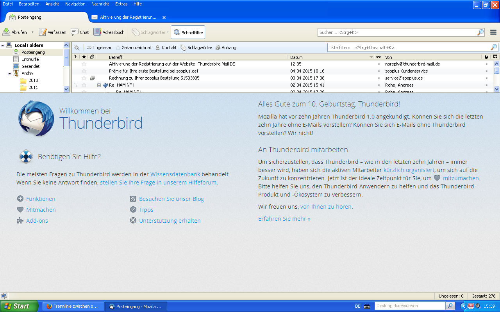Collapse the Re: HAM NF thread
This screenshot has height=312, width=500.
coord(99,85)
